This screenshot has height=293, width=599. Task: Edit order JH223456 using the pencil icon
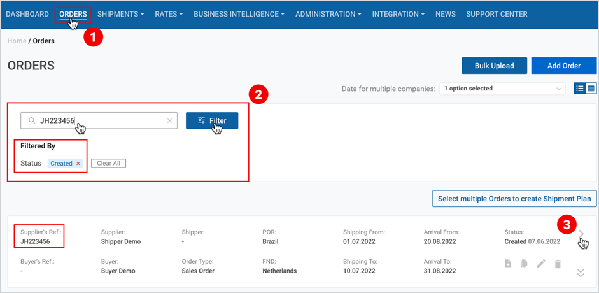pyautogui.click(x=541, y=263)
